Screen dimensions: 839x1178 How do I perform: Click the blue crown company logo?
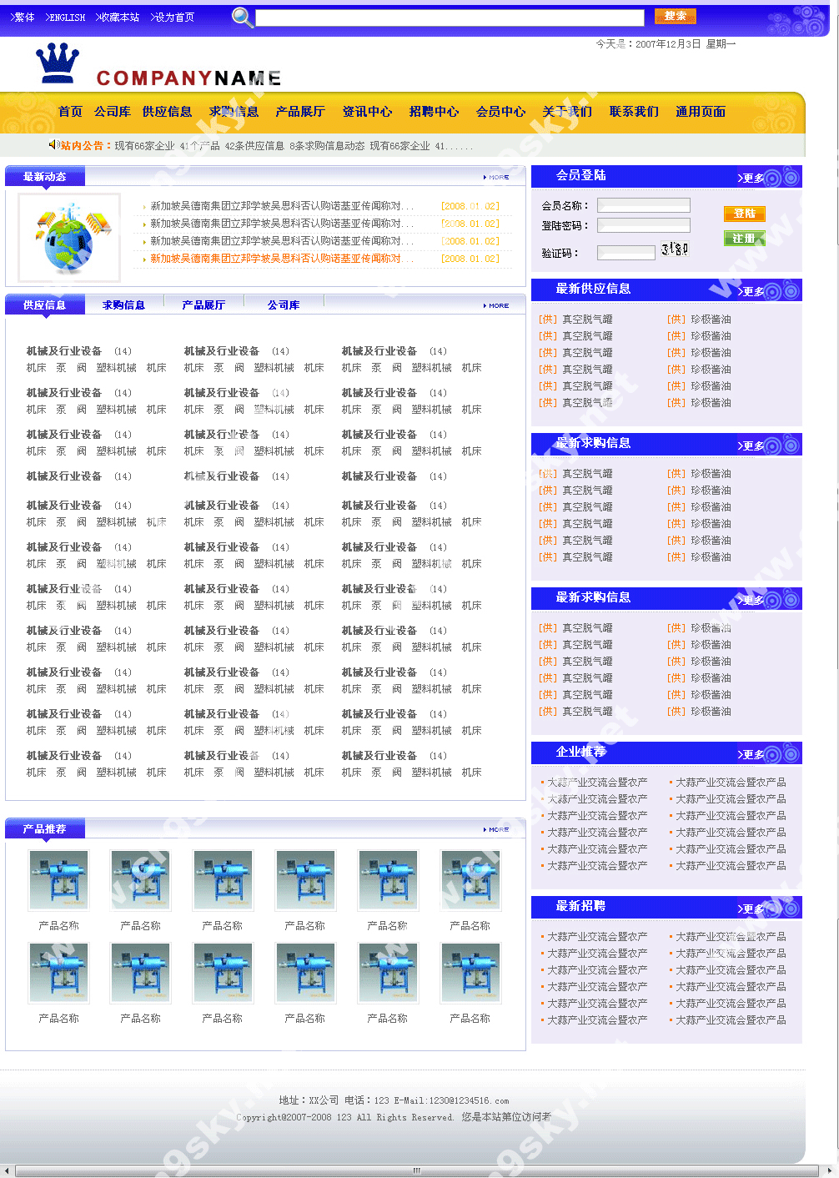click(x=58, y=63)
